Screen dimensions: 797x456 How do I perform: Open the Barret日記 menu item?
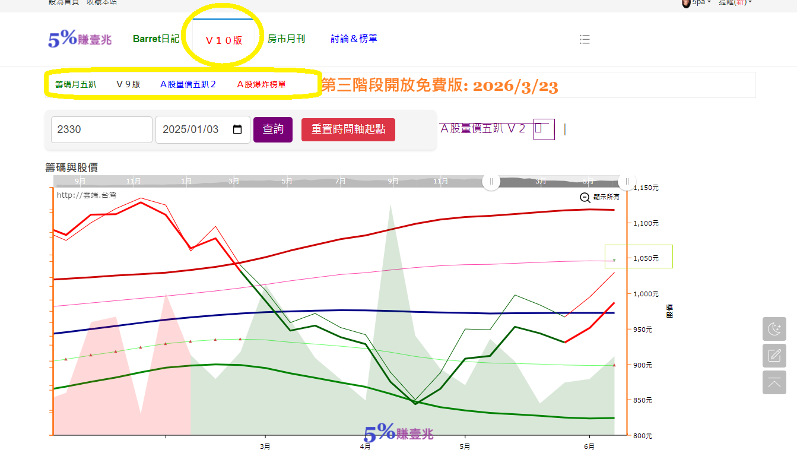(x=156, y=39)
